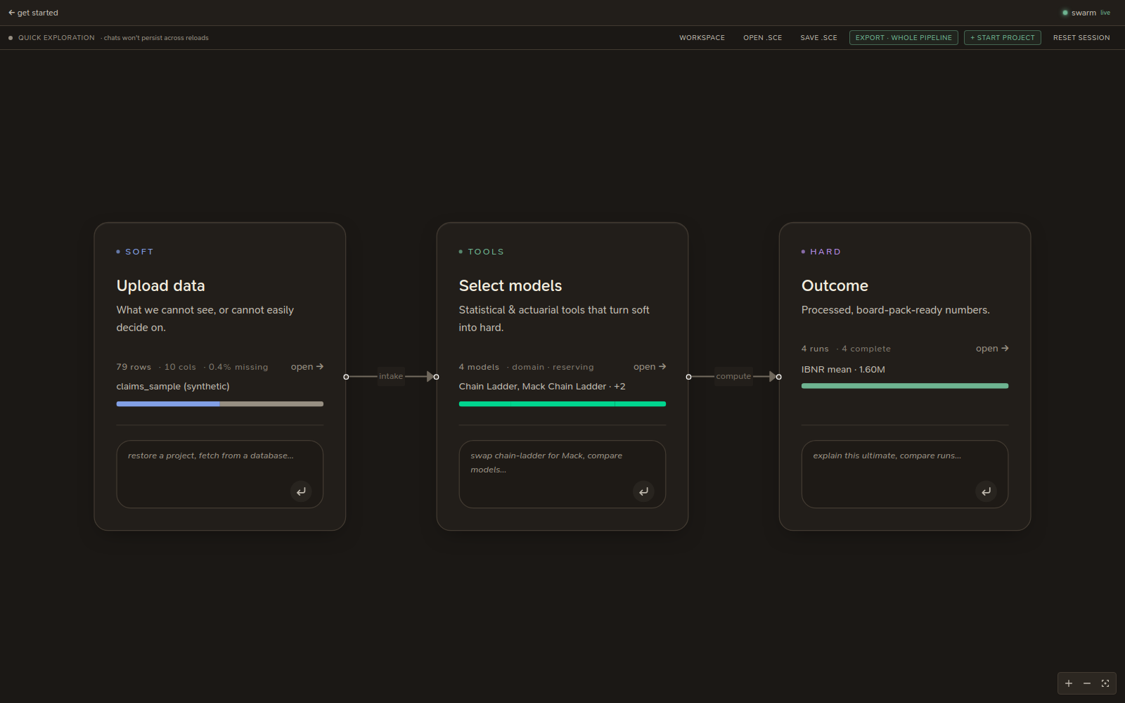The height and width of the screenshot is (703, 1125).
Task: Click the Outcome card input port
Action: click(778, 377)
